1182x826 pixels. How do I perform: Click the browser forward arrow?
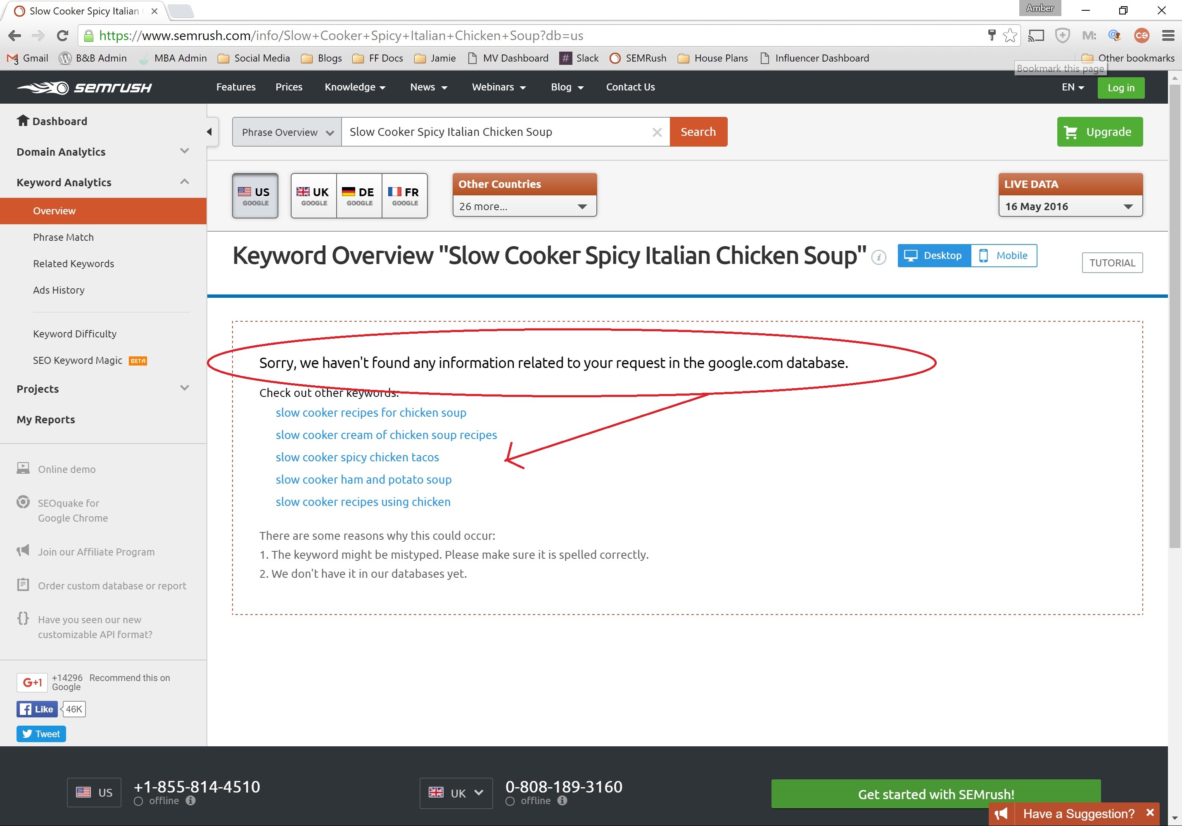pos(38,36)
